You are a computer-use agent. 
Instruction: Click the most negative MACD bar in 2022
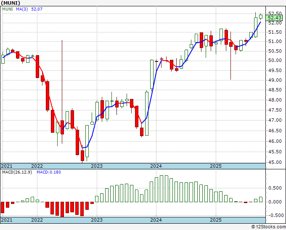click(x=62, y=209)
